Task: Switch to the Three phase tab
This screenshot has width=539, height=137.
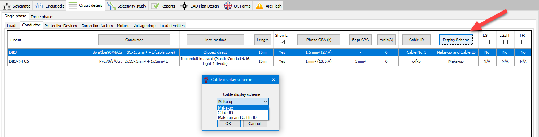Action: pos(41,17)
